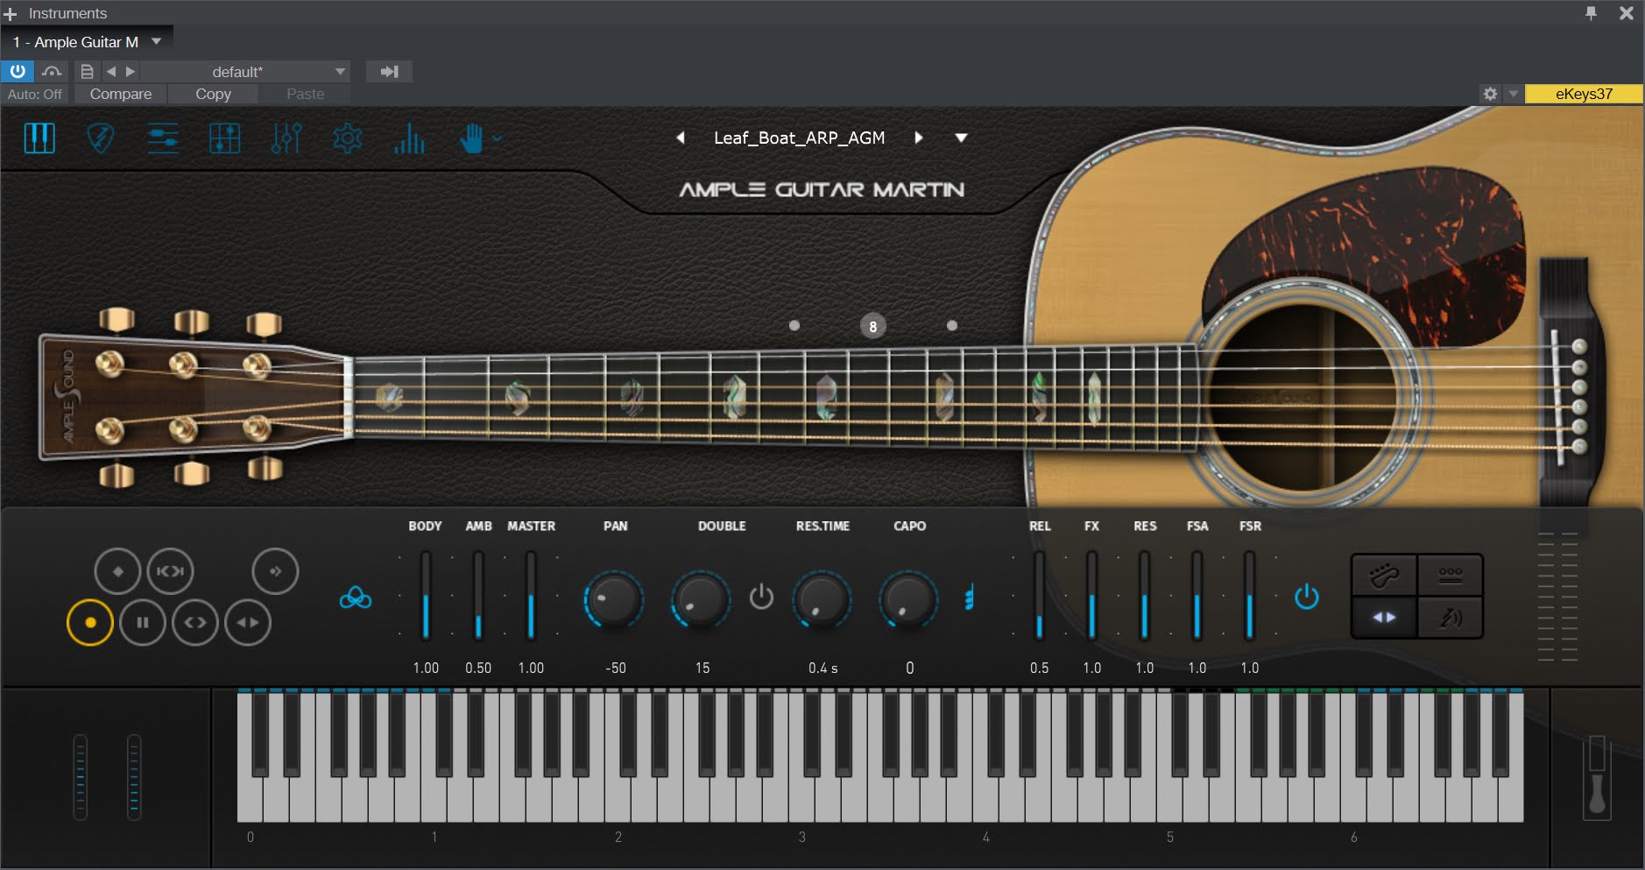Click the pause circular button
The image size is (1645, 870).
(x=143, y=623)
